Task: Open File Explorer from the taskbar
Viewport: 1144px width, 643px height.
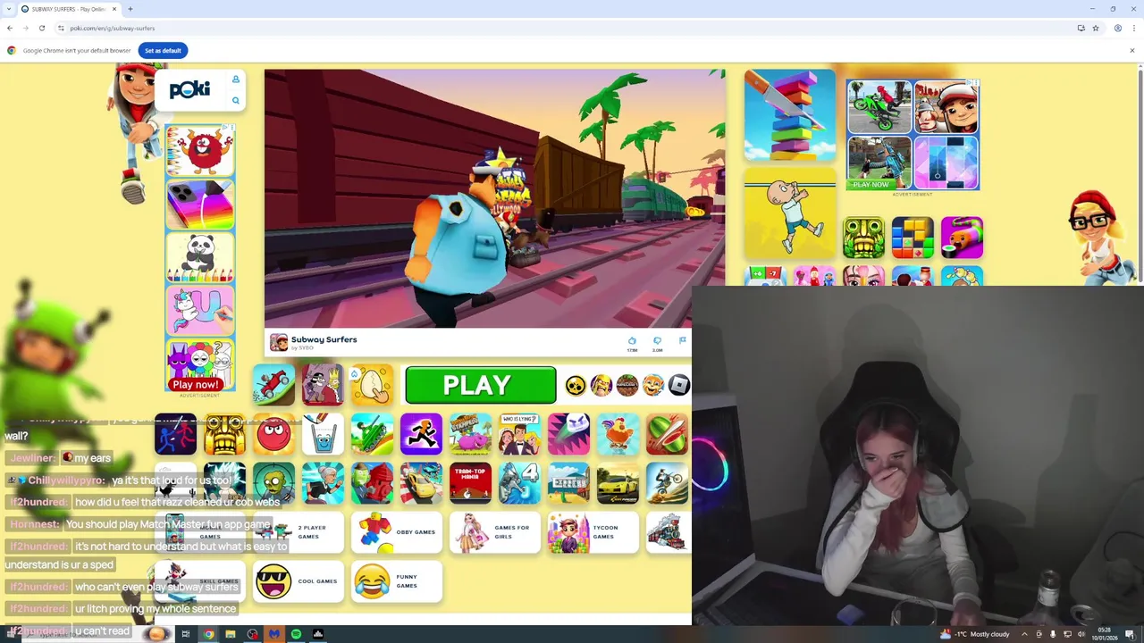Action: click(231, 634)
